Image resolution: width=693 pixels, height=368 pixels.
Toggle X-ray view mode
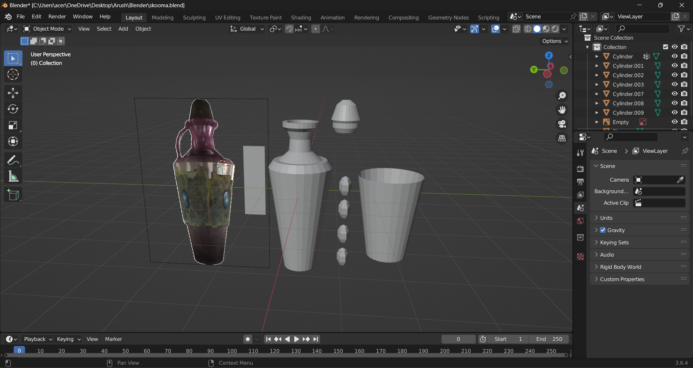[516, 29]
